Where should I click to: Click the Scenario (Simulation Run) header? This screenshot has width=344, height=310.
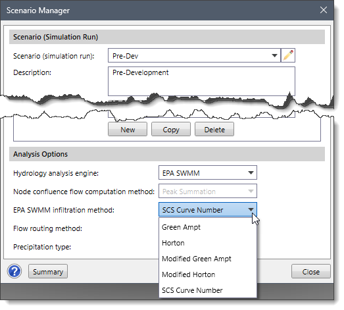167,37
